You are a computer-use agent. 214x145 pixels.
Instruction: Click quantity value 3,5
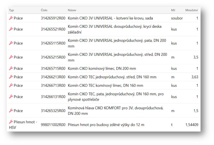(196, 57)
